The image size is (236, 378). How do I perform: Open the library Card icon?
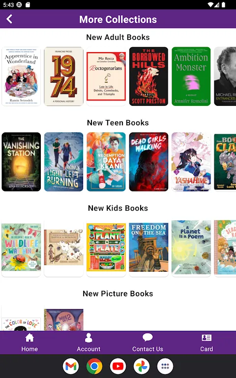pyautogui.click(x=206, y=338)
